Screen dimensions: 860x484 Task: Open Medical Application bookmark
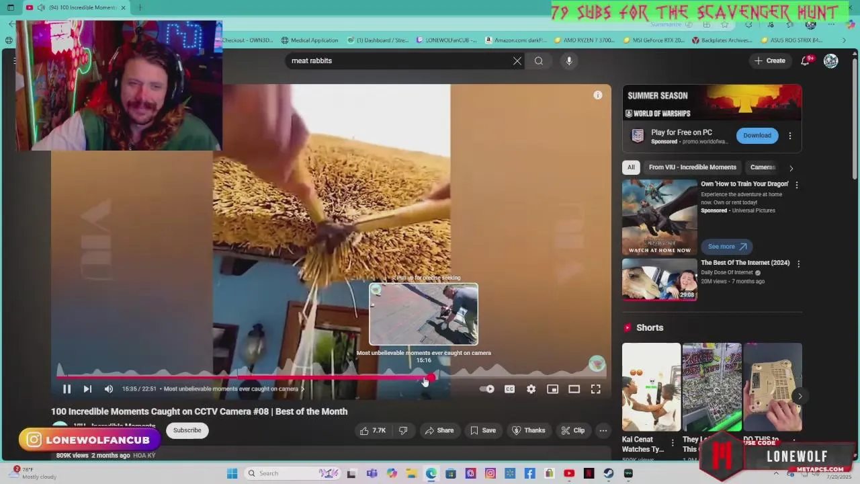point(310,40)
